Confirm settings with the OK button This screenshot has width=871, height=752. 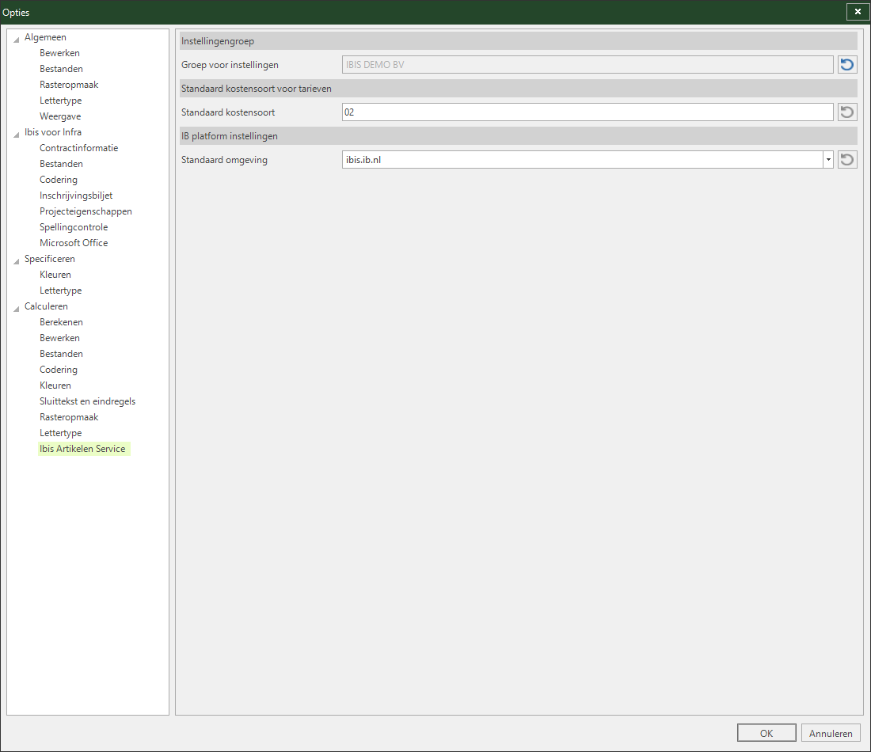(x=766, y=733)
